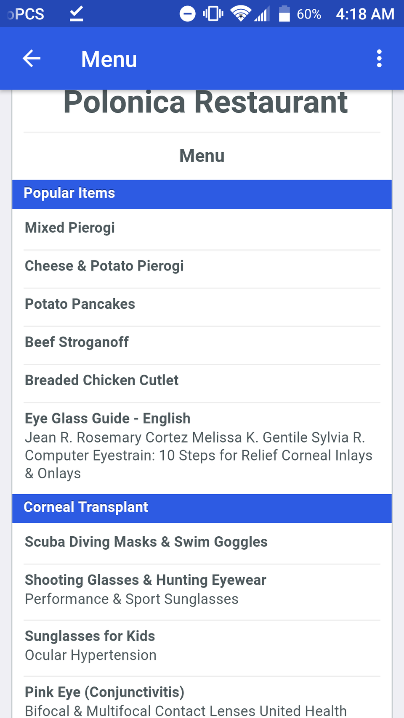
Task: Select Scuba Diving Masks & Swim Goggles
Action: tap(146, 542)
